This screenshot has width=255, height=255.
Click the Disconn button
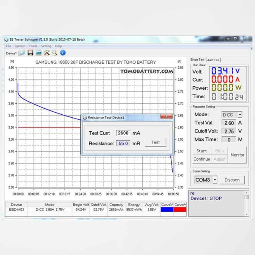pyautogui.click(x=232, y=180)
